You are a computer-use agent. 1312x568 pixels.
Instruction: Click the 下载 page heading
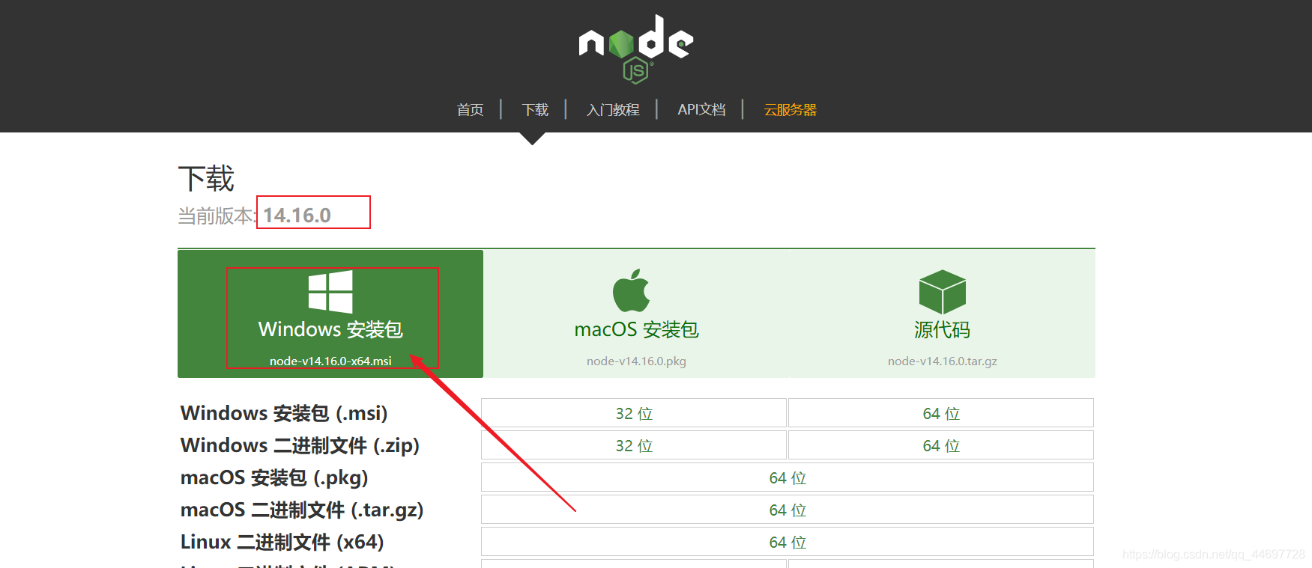[x=206, y=179]
